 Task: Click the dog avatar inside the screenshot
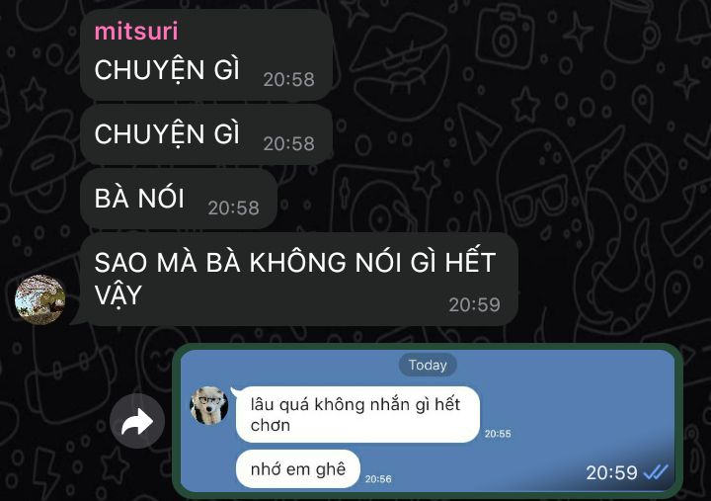[x=209, y=405]
